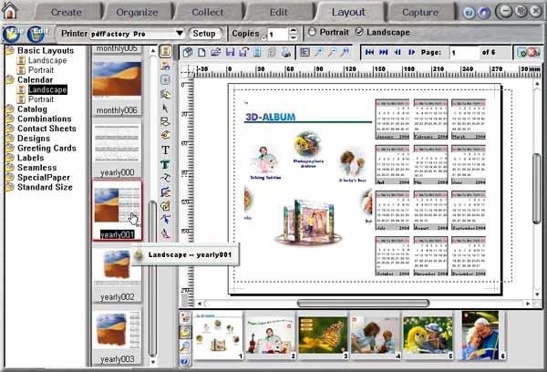Increase the Copies count with up arrow
Image resolution: width=547 pixels, height=372 pixels.
[294, 30]
